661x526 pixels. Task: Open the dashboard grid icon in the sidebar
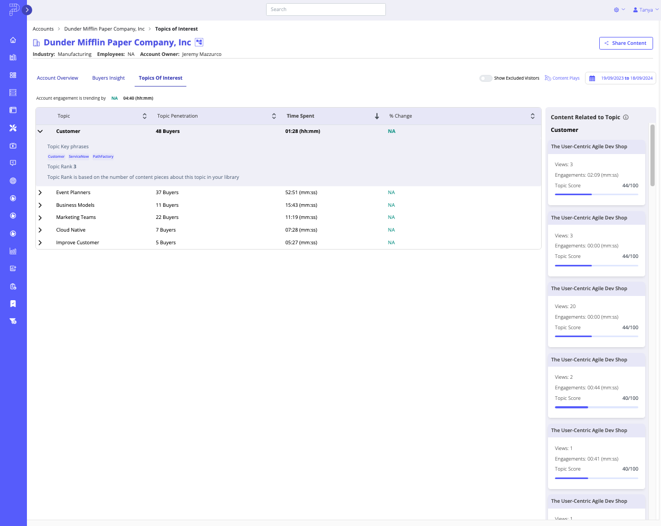[13, 75]
